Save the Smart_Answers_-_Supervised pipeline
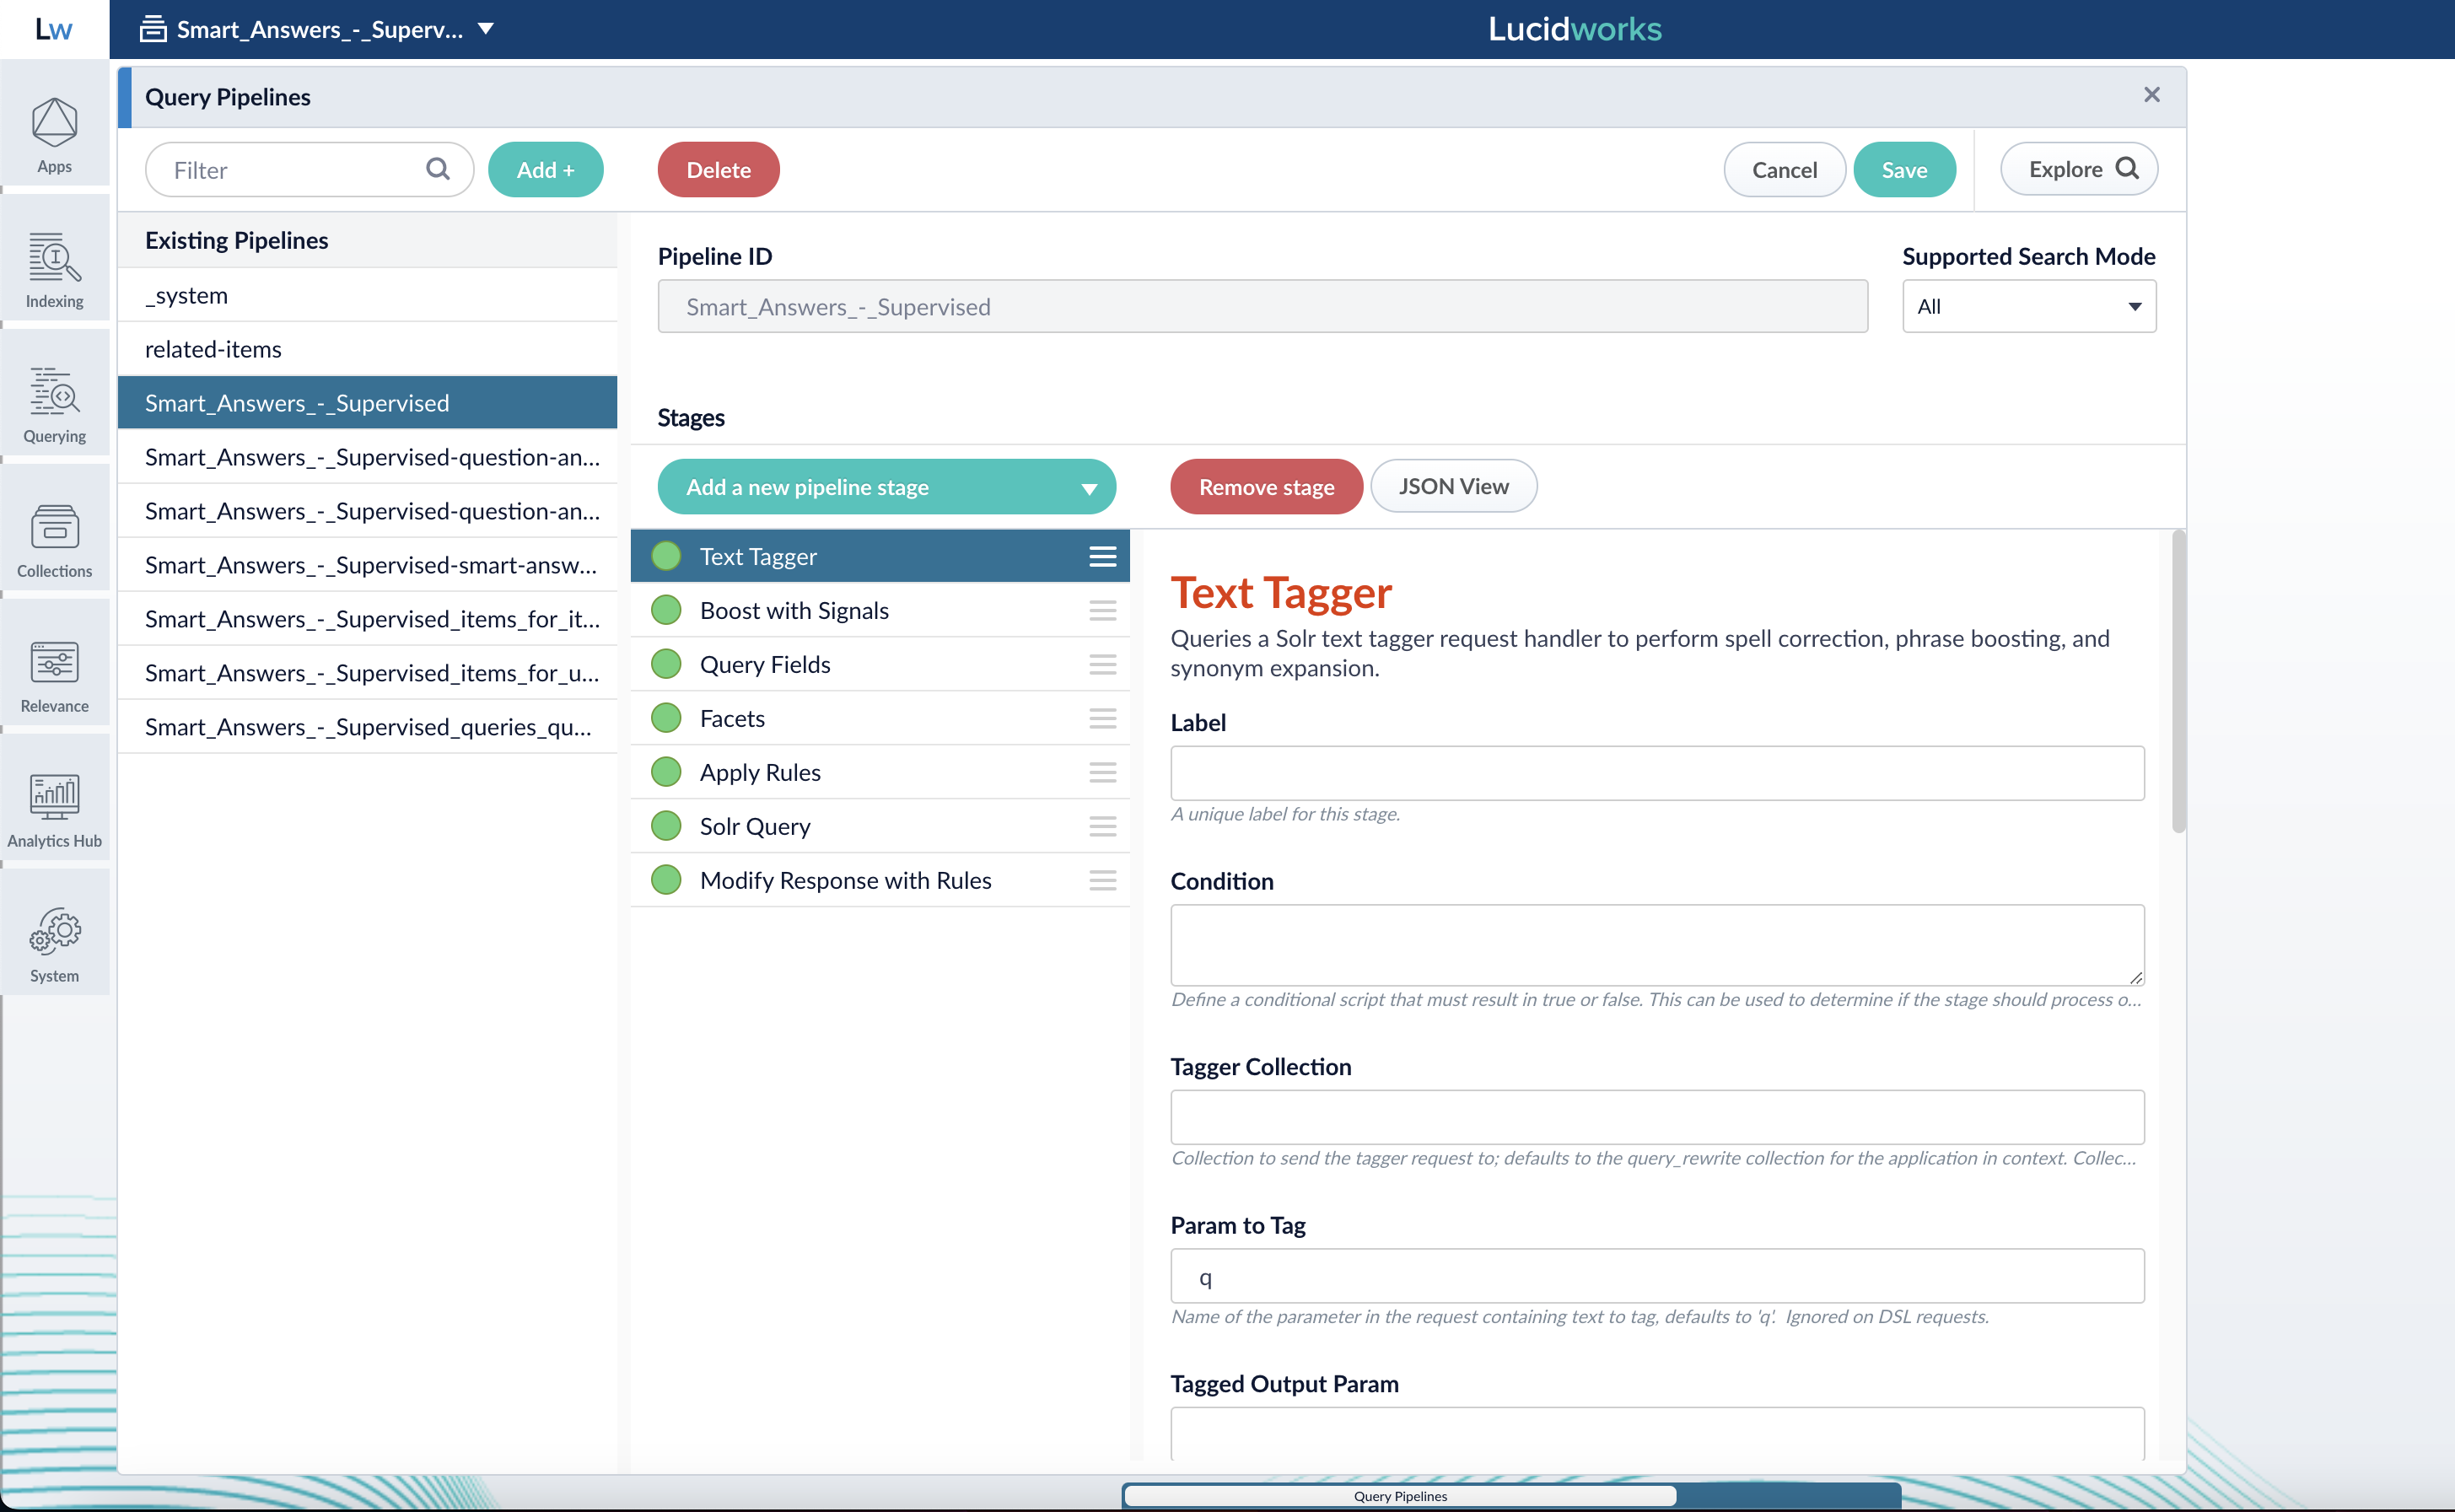The image size is (2455, 1512). pyautogui.click(x=1903, y=169)
